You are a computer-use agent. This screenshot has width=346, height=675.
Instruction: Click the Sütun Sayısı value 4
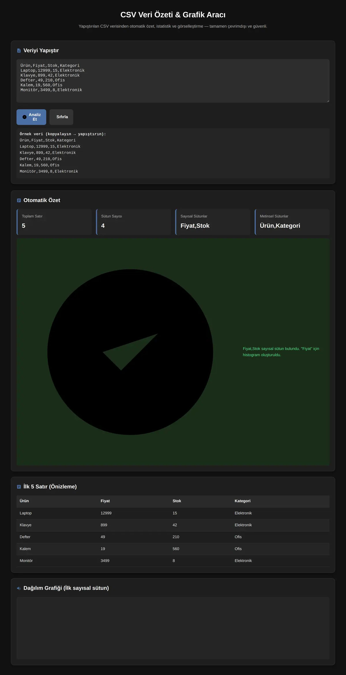103,226
